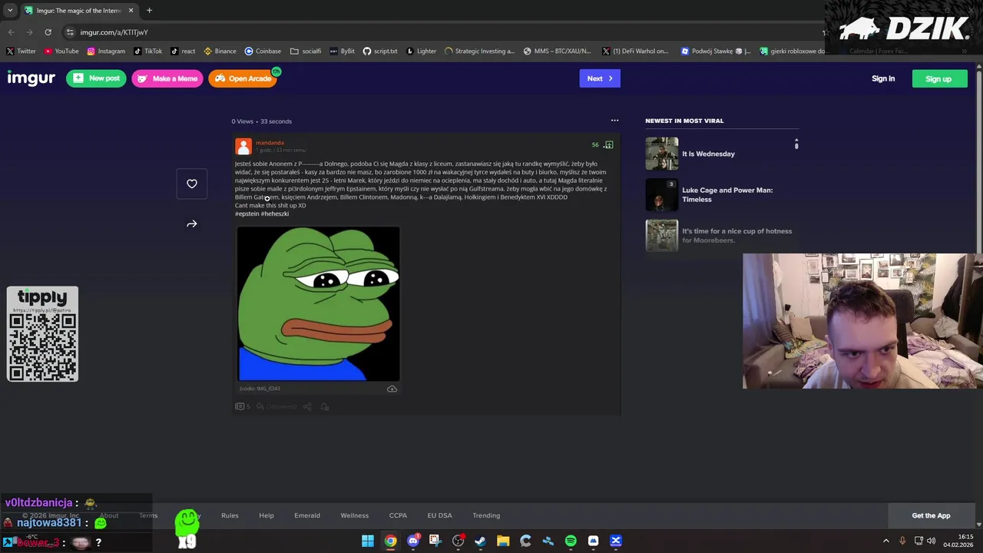The height and width of the screenshot is (553, 983).
Task: Click CCPA in footer
Action: coord(398,515)
